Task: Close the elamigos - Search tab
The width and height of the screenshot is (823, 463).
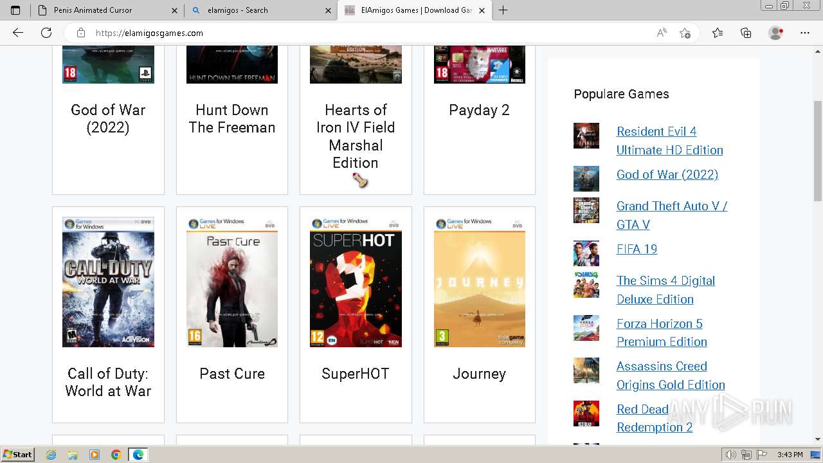Action: coord(328,10)
